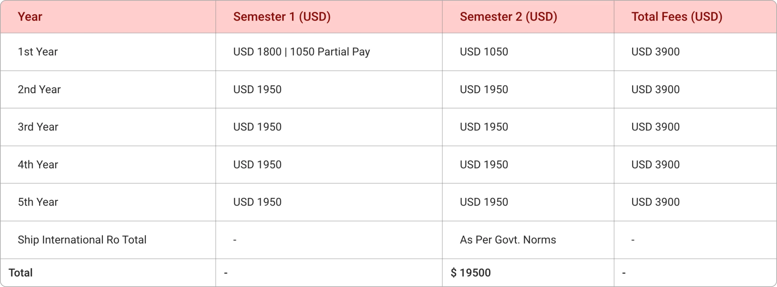777x287 pixels.
Task: Click 1st Year Semester 2 USD 1050
Action: coord(484,52)
